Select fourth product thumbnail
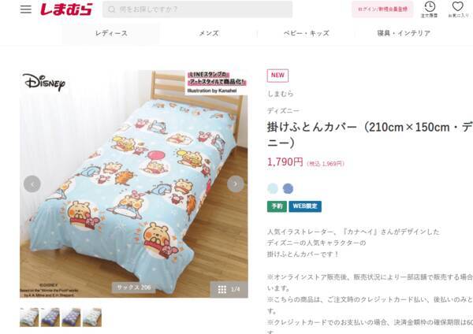Viewport: 473px width, 334px height. point(92,317)
